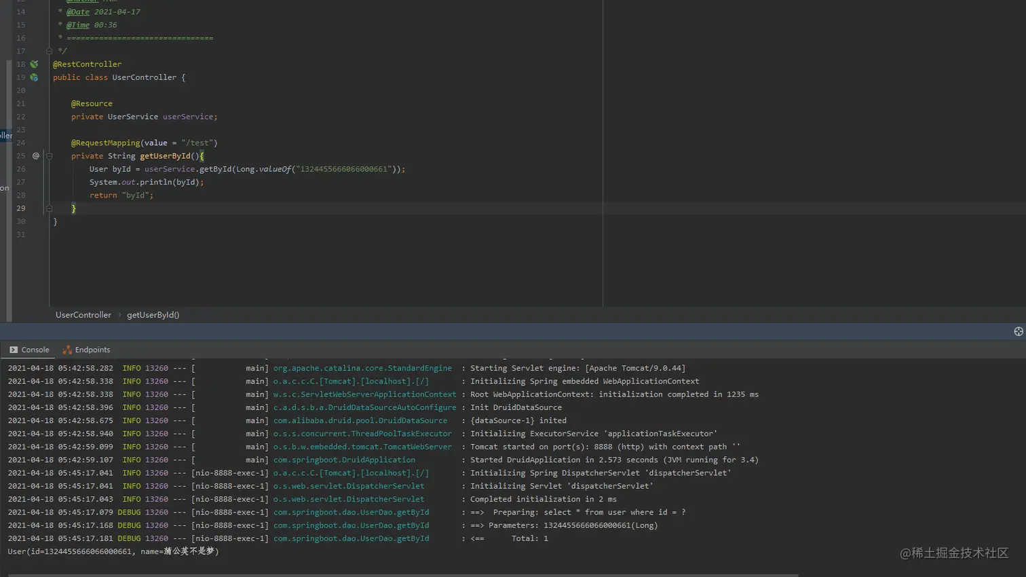Switch to the Endpoints tab
Screen dimensions: 1026x577
[x=86, y=350]
